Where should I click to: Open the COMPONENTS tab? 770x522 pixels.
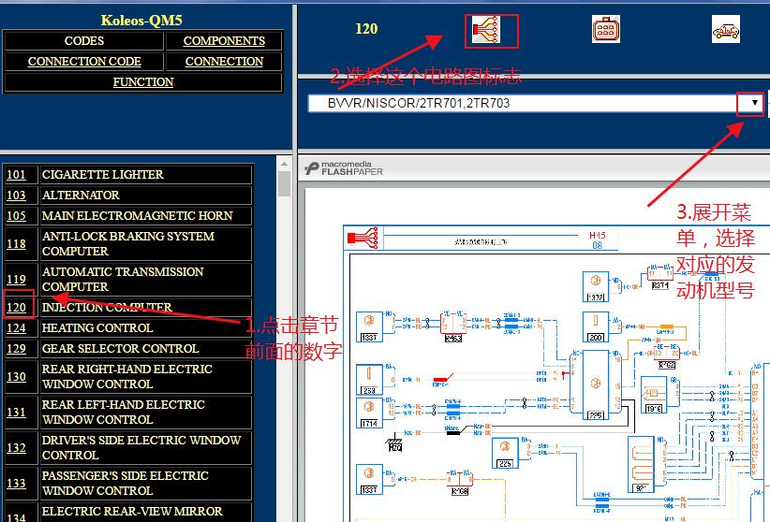224,41
